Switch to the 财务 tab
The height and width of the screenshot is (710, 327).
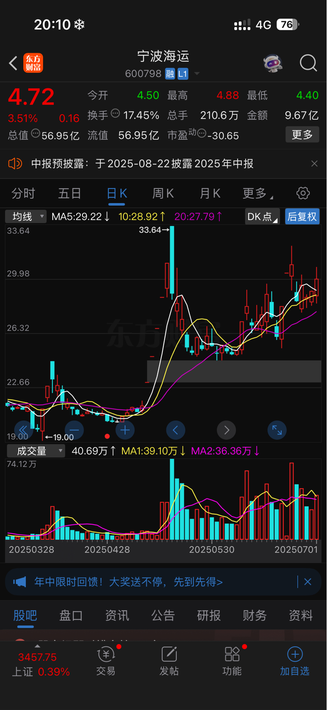[x=255, y=615]
